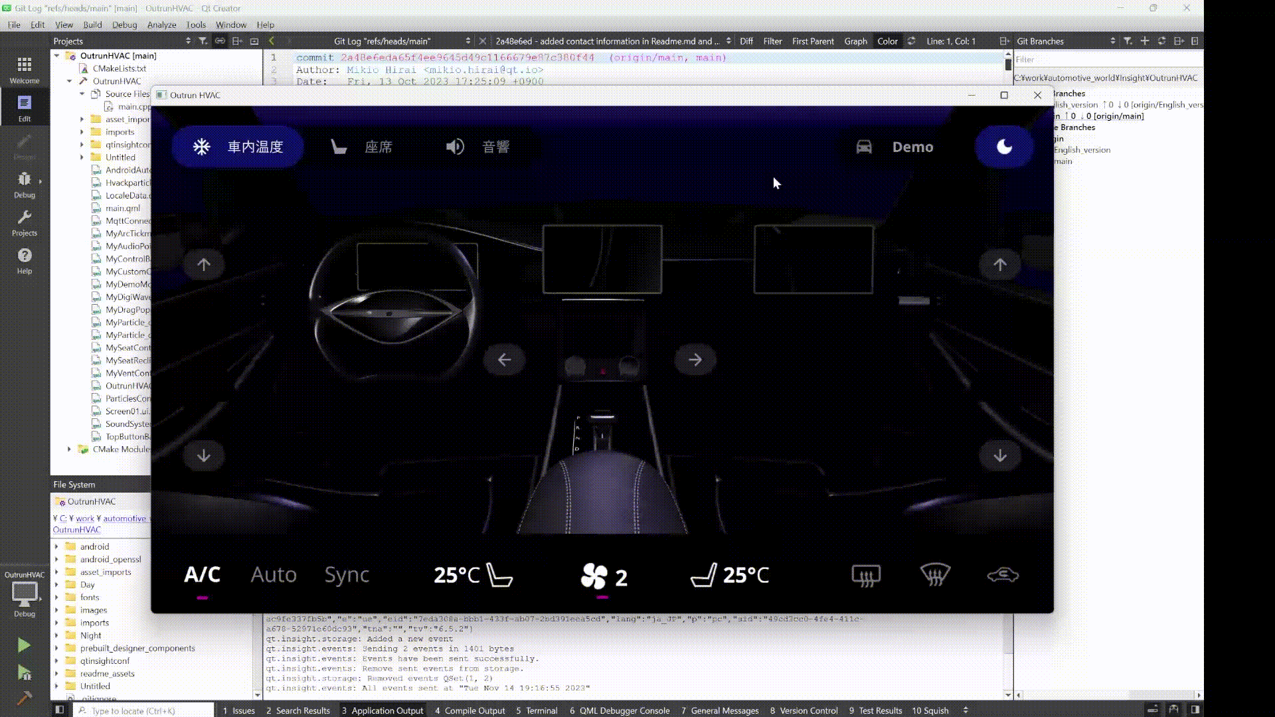Click the air recirculation car icon
The height and width of the screenshot is (717, 1275).
(1003, 575)
